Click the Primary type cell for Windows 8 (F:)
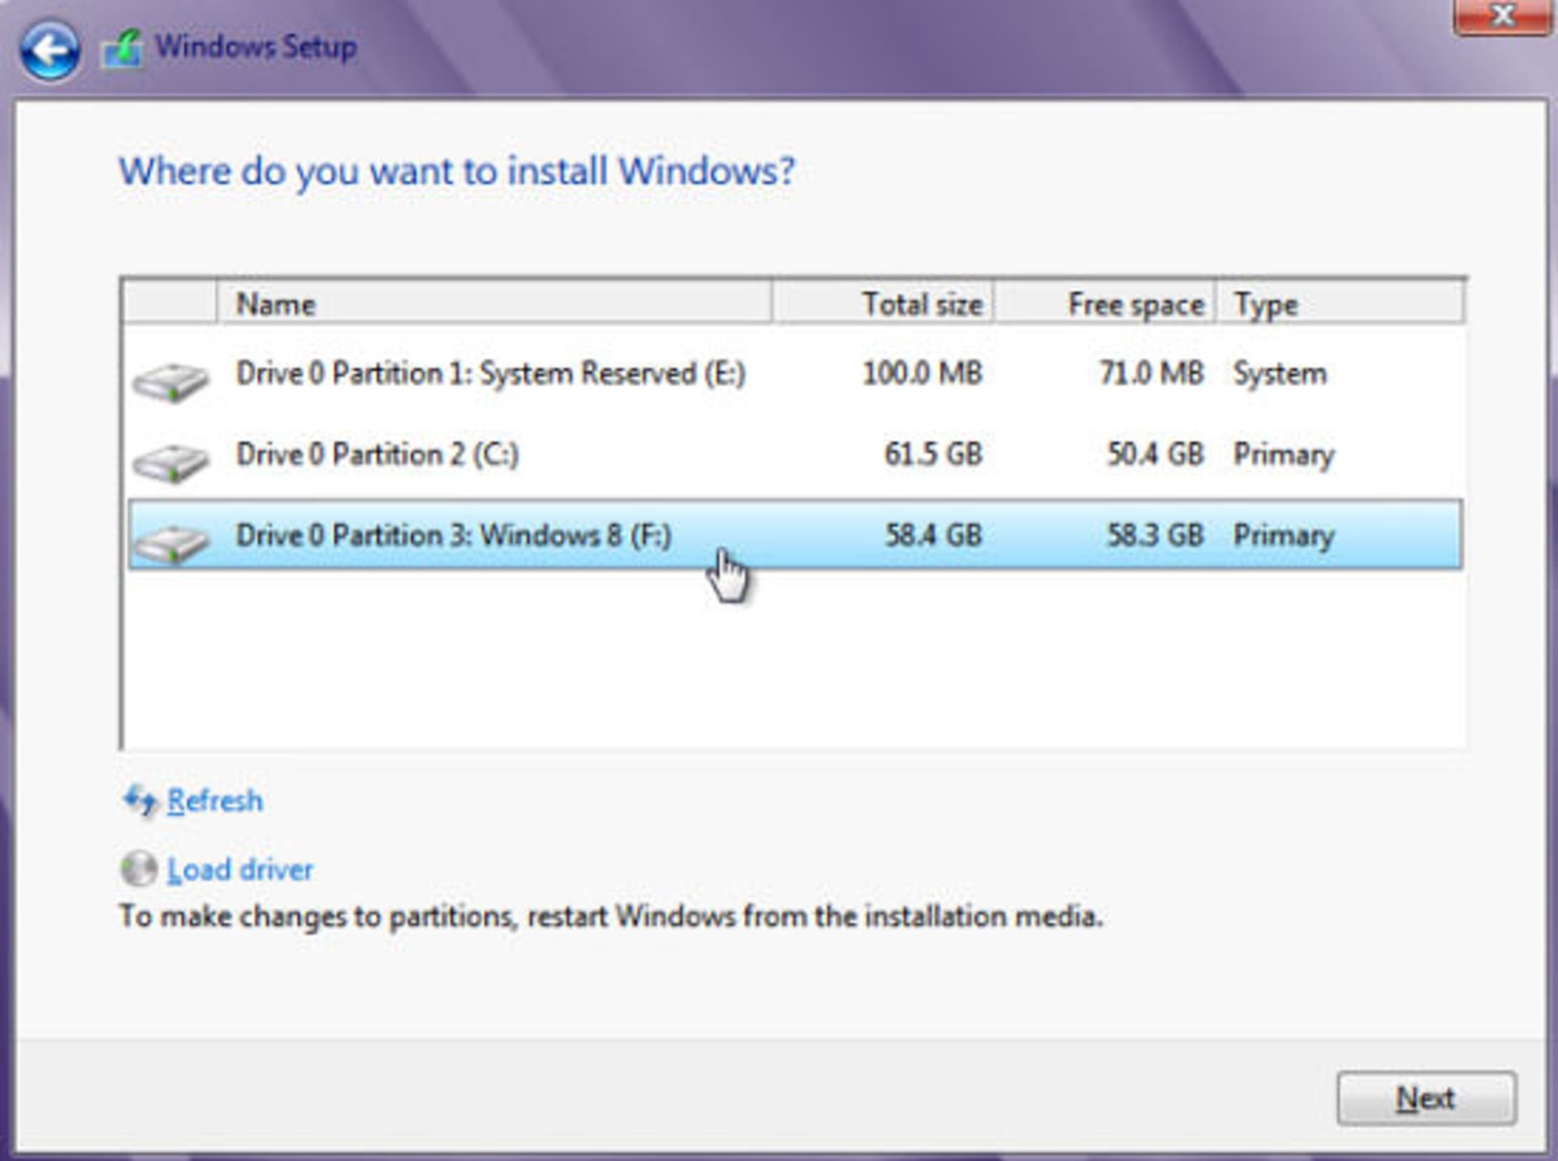 pos(1284,535)
